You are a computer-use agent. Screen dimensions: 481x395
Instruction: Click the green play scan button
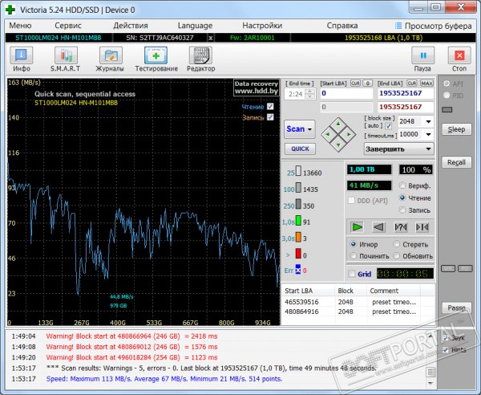[357, 227]
